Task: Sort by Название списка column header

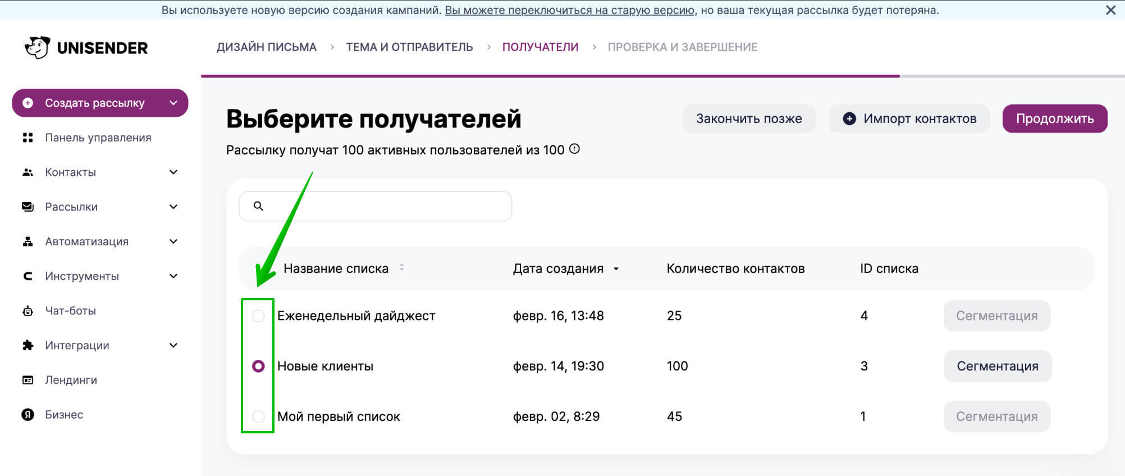Action: click(336, 268)
